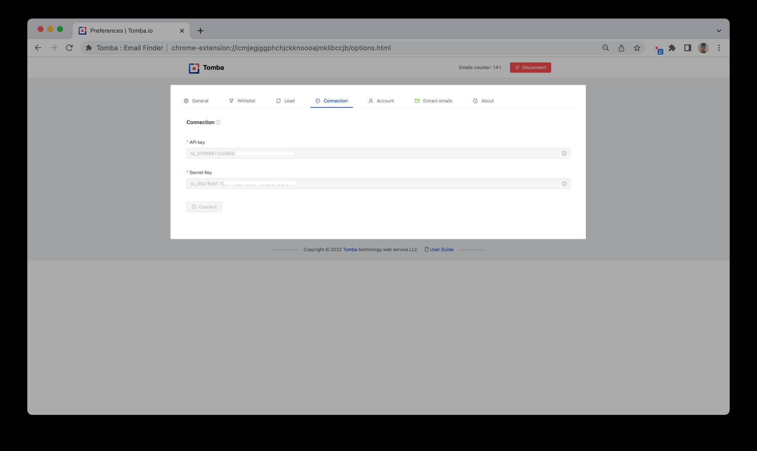Click the help icon beside Connection heading
757x451 pixels.
tap(218, 122)
